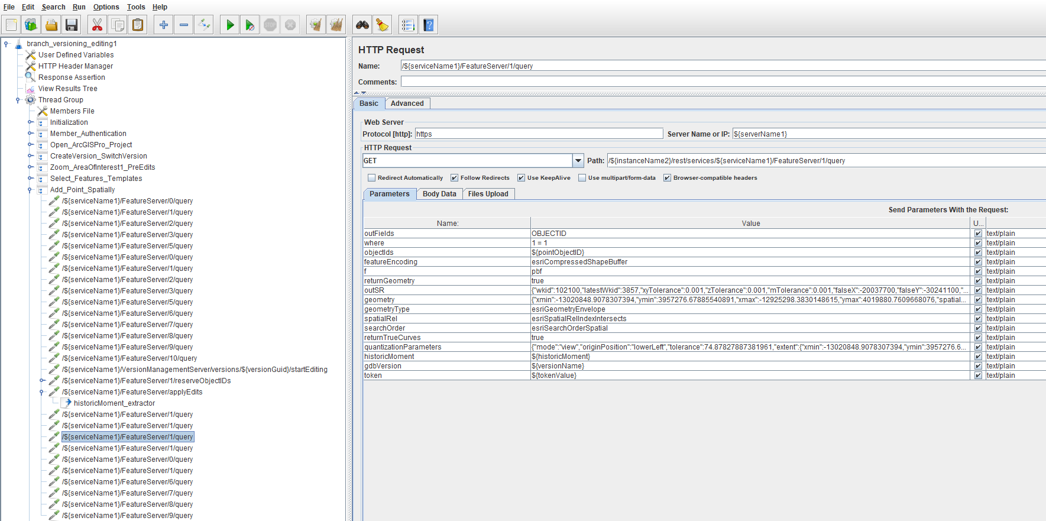Click the Clear results broom icon
The height and width of the screenshot is (521, 1046).
[316, 25]
